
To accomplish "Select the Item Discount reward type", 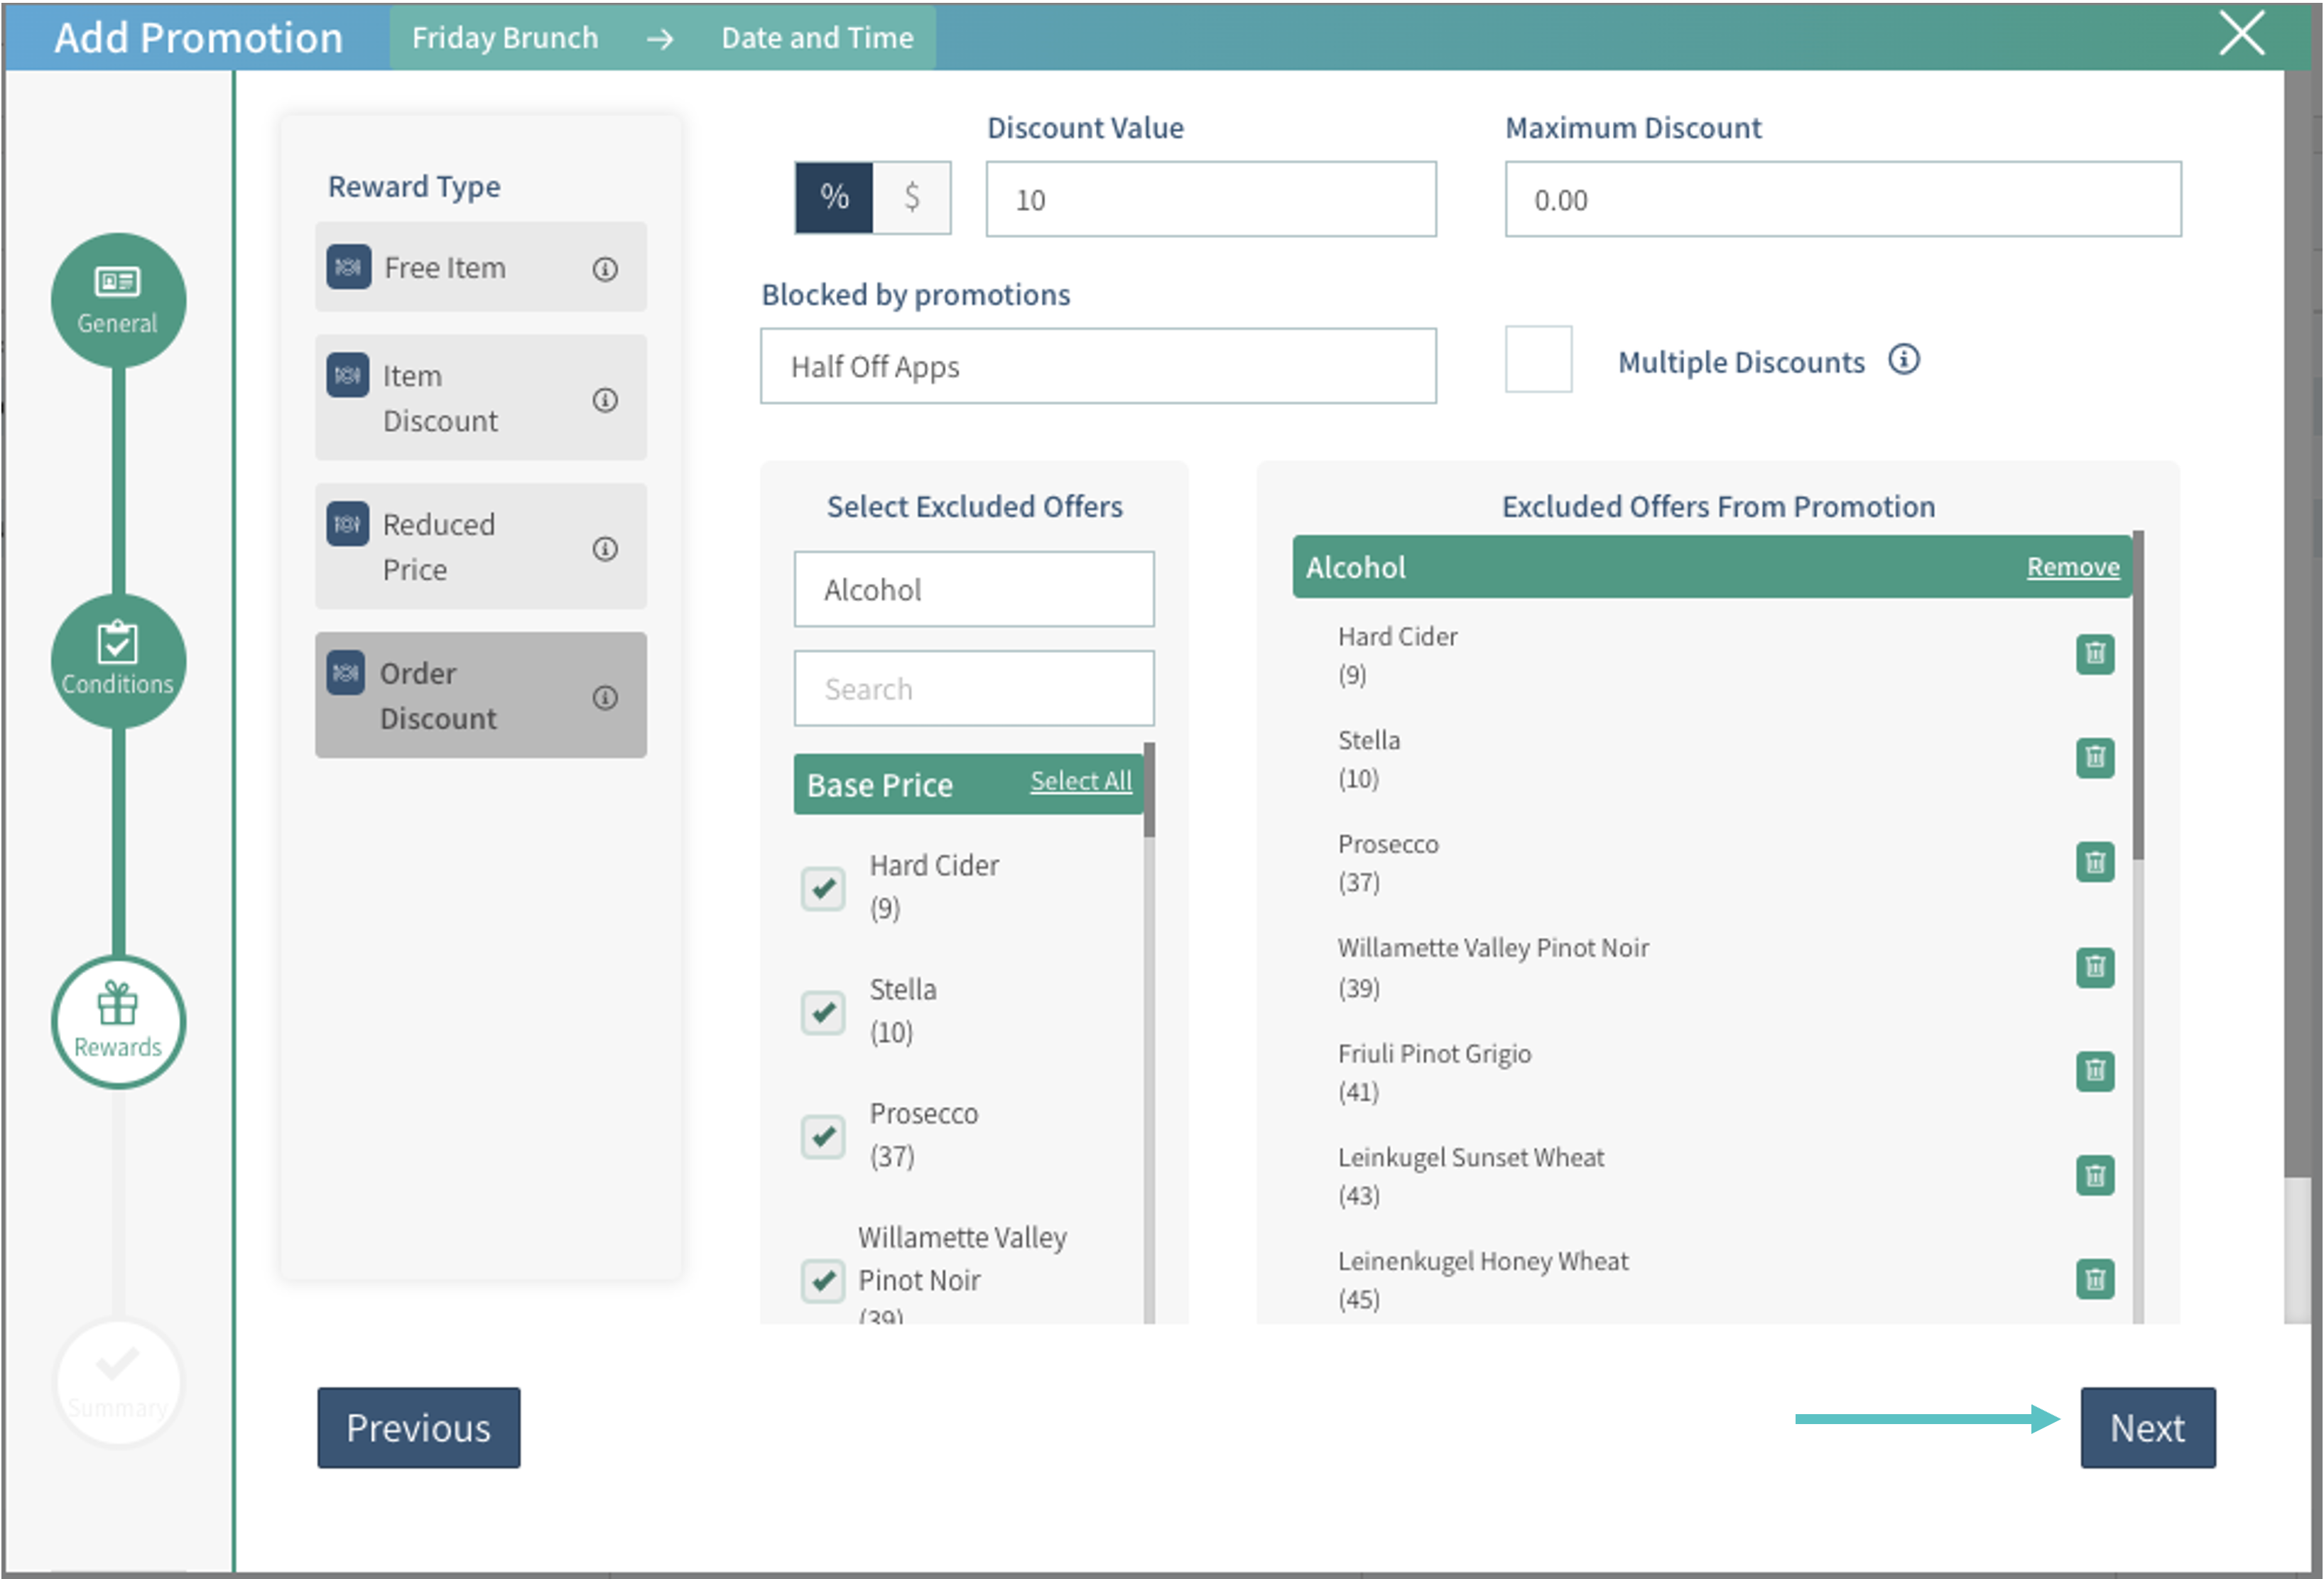I will click(x=480, y=398).
